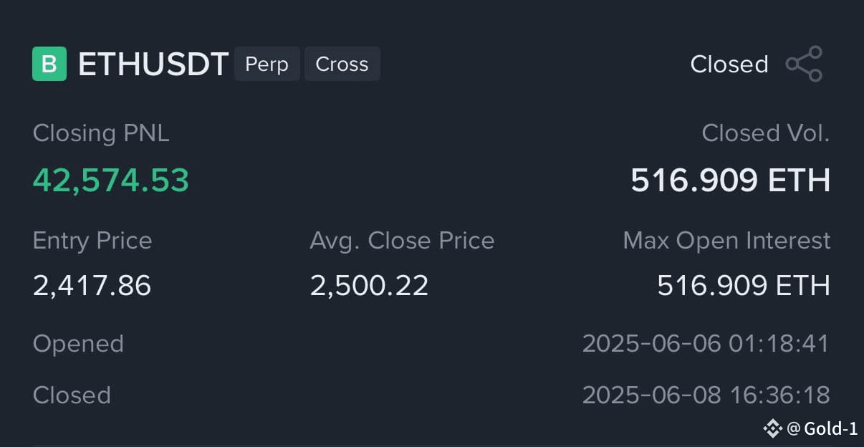
Task: Click the Avg. Close Price label
Action: click(x=402, y=241)
